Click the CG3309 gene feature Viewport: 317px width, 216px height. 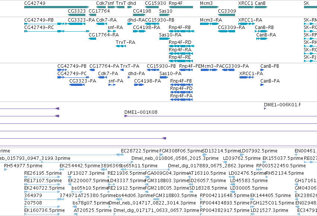(226, 15)
